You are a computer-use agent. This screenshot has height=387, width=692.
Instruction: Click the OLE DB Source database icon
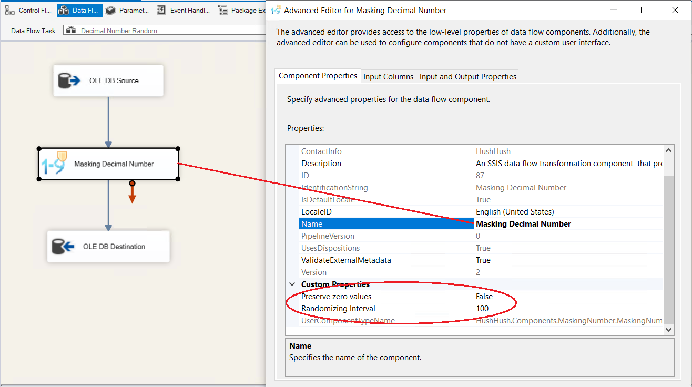(69, 80)
